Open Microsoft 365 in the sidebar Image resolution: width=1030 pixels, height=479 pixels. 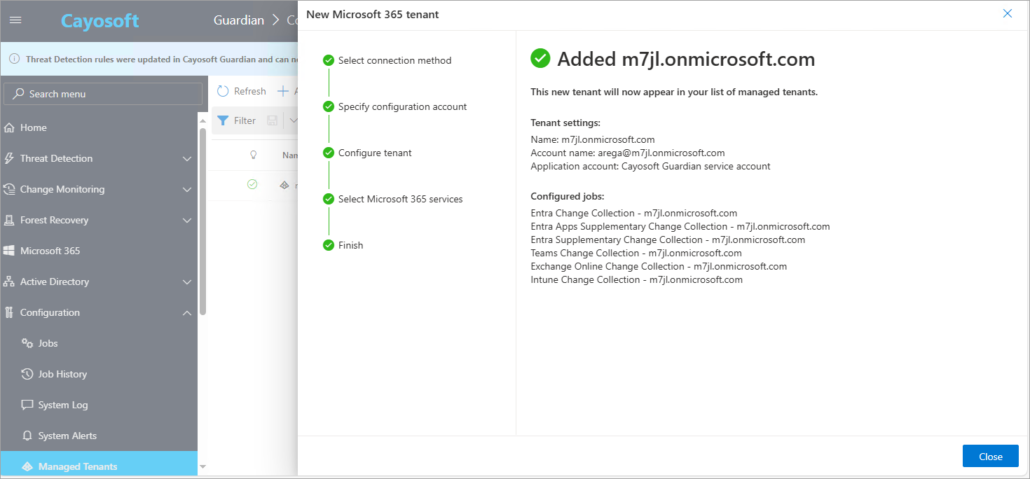(x=99, y=251)
